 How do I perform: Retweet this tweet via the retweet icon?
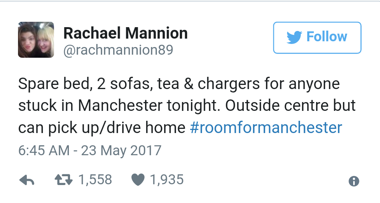[x=64, y=180]
